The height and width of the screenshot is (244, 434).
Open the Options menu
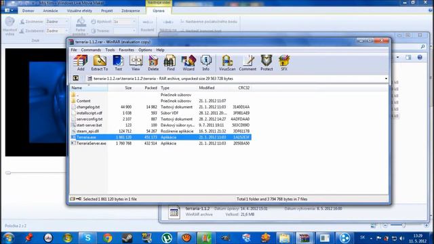(x=145, y=49)
